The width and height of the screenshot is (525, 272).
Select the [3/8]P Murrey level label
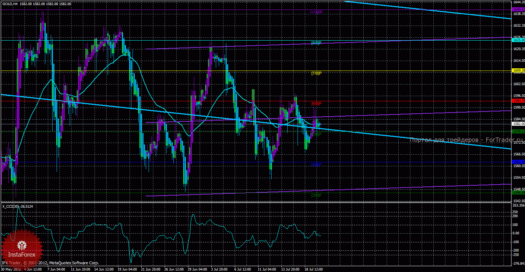317,195
